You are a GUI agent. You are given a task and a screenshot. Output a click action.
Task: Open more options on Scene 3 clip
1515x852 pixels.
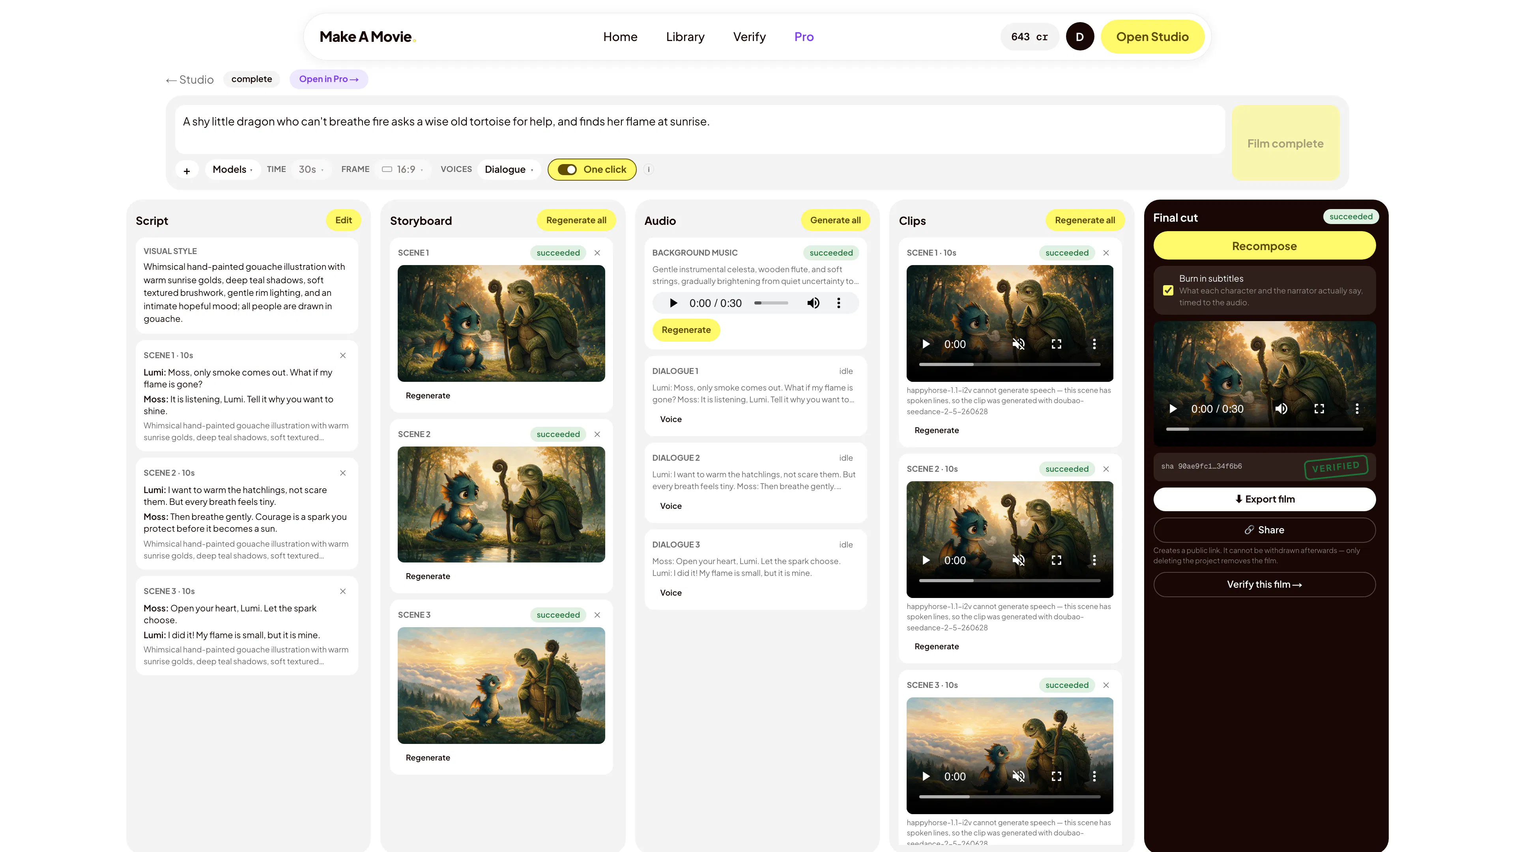point(1094,777)
